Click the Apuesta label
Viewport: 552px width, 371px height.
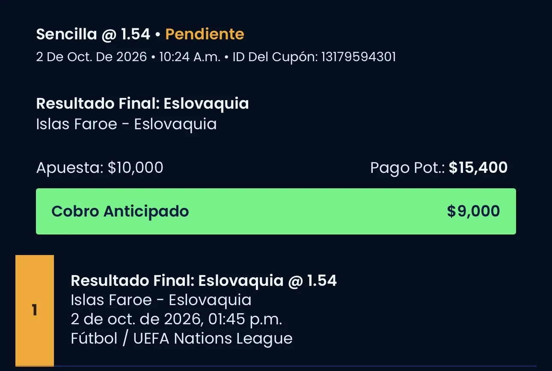point(70,168)
